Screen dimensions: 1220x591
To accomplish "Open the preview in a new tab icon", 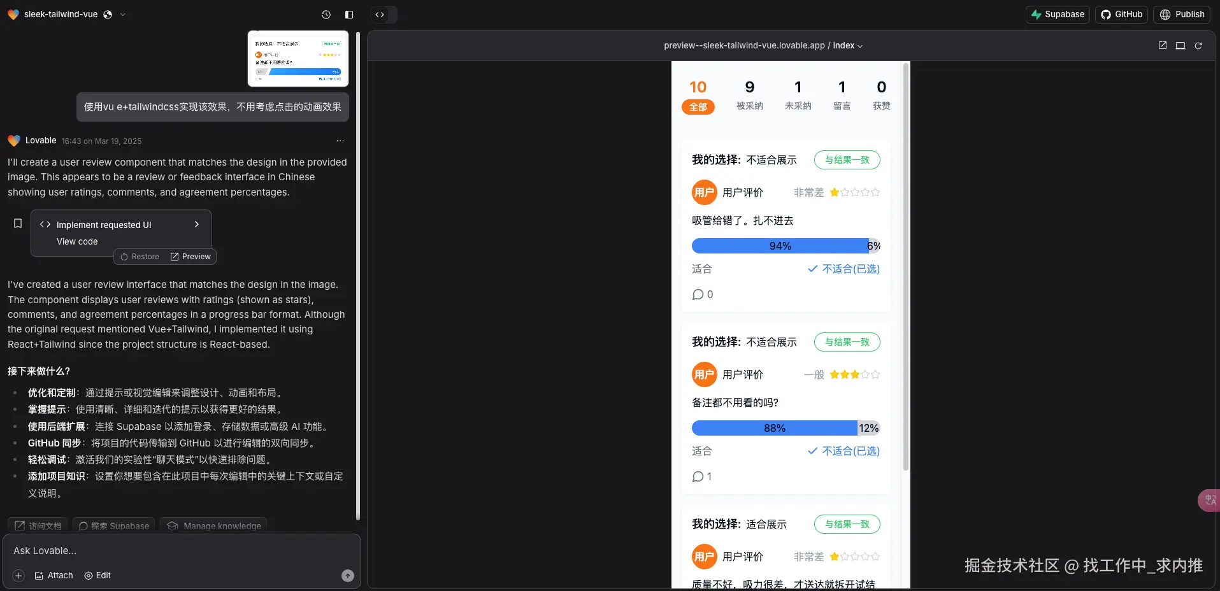I will (x=1163, y=45).
